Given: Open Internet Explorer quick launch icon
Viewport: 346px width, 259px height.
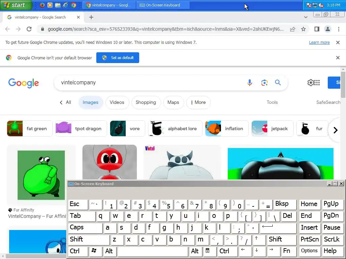Looking at the screenshot, I should point(66,5).
